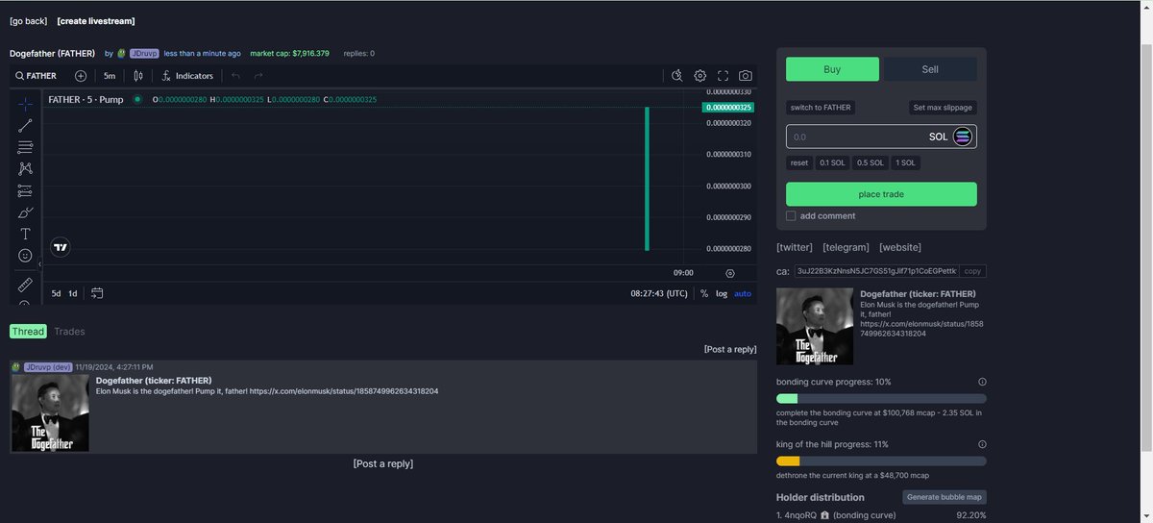
Task: Open the candlestick chart style menu
Action: click(138, 76)
